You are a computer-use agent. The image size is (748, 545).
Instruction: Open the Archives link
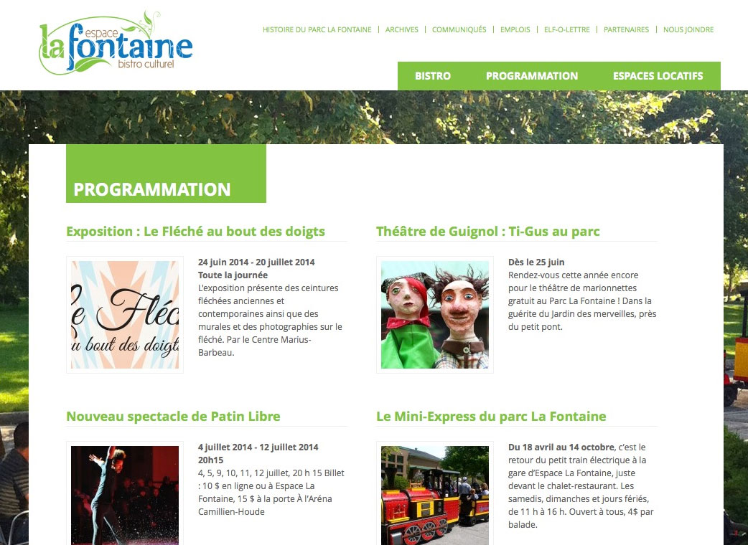point(402,29)
